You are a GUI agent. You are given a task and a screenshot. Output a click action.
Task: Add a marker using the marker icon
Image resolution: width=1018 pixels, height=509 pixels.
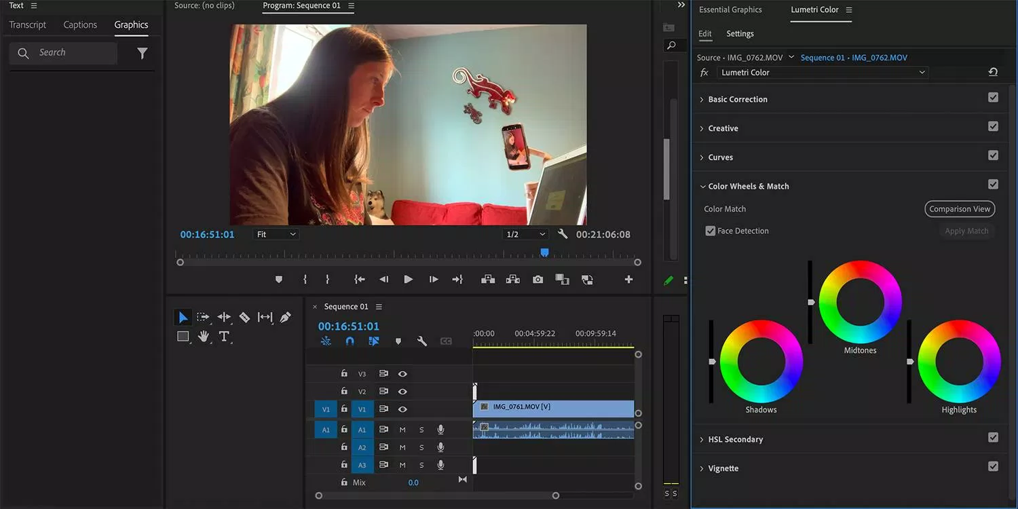coord(398,341)
